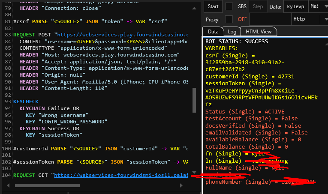Click the horizontal scrollbar thumb

(47, 185)
